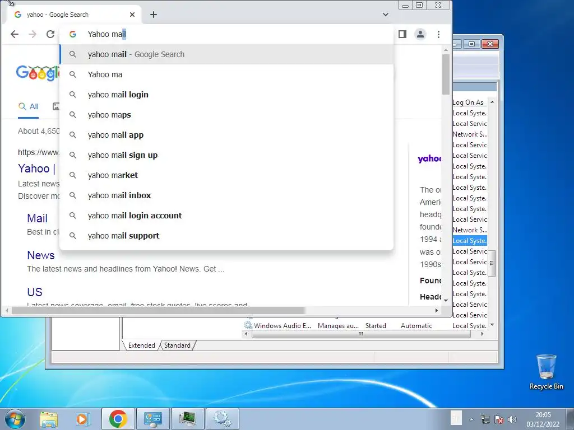Go back with Chrome's back arrow
This screenshot has height=430, width=574.
(14, 34)
